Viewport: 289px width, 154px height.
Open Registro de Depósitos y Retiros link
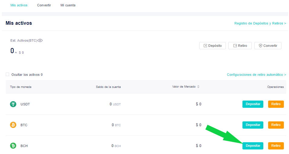tap(260, 23)
